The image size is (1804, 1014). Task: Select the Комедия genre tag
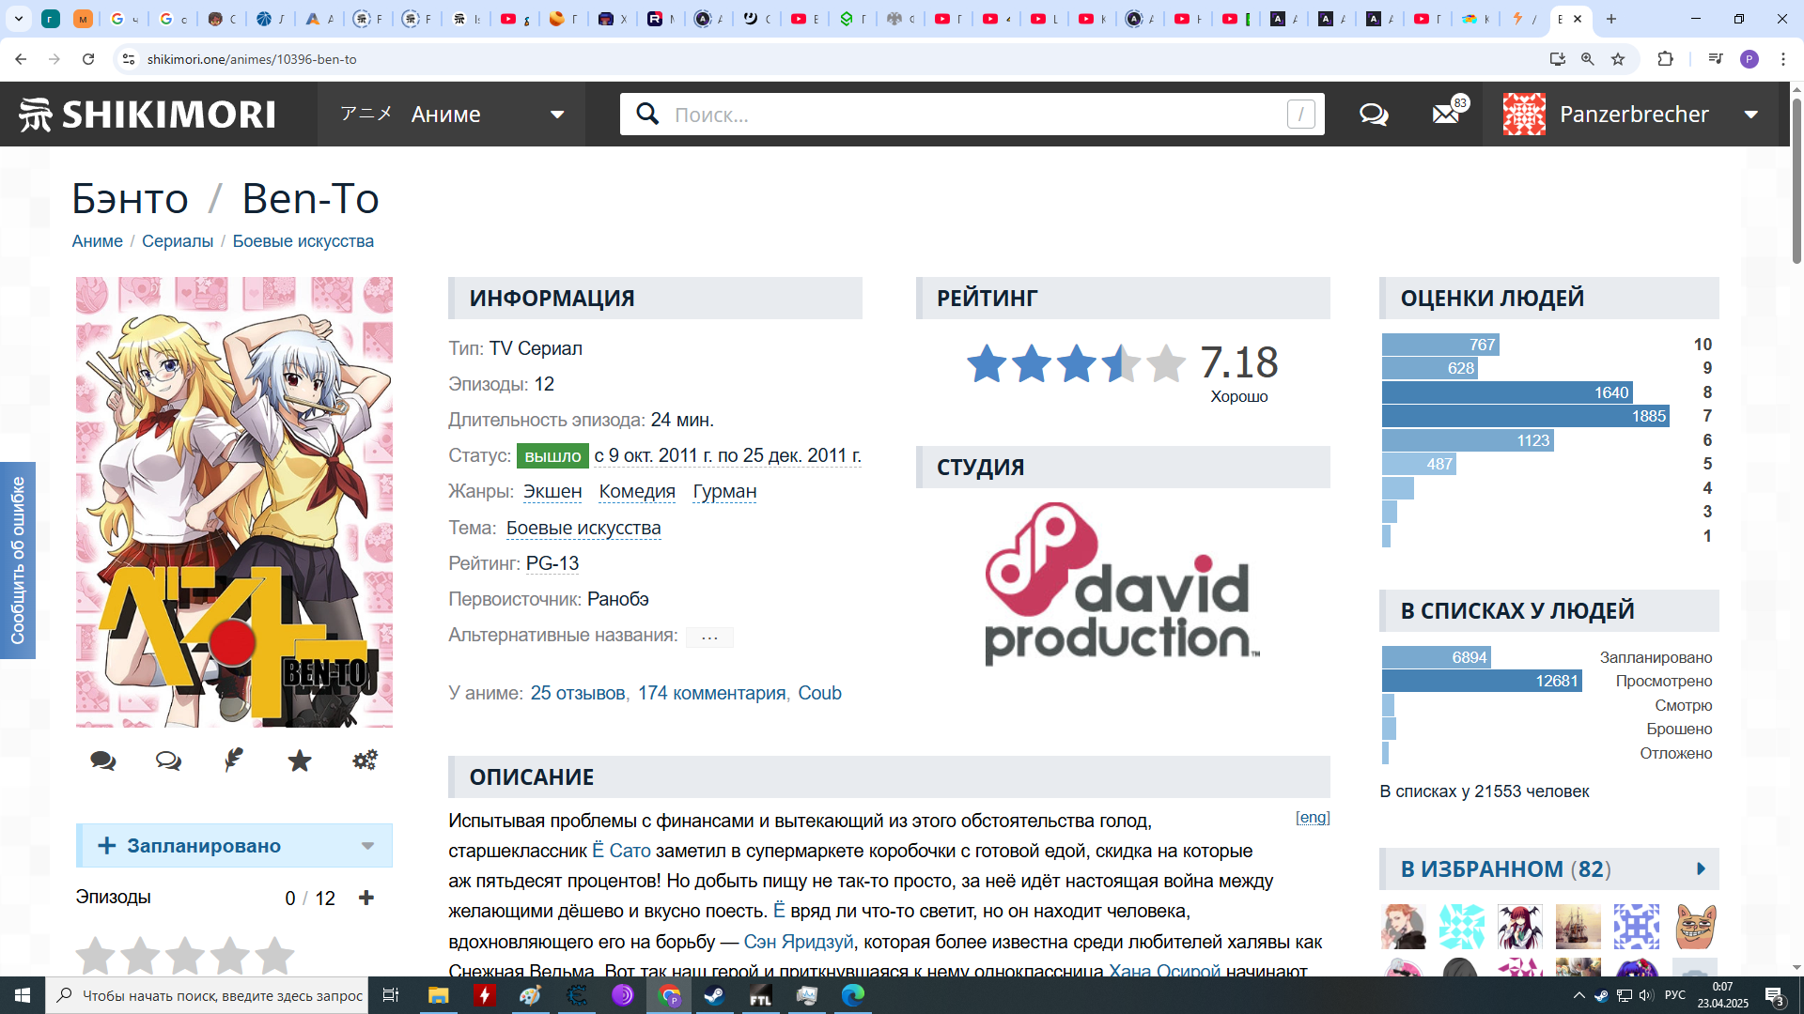tap(637, 492)
